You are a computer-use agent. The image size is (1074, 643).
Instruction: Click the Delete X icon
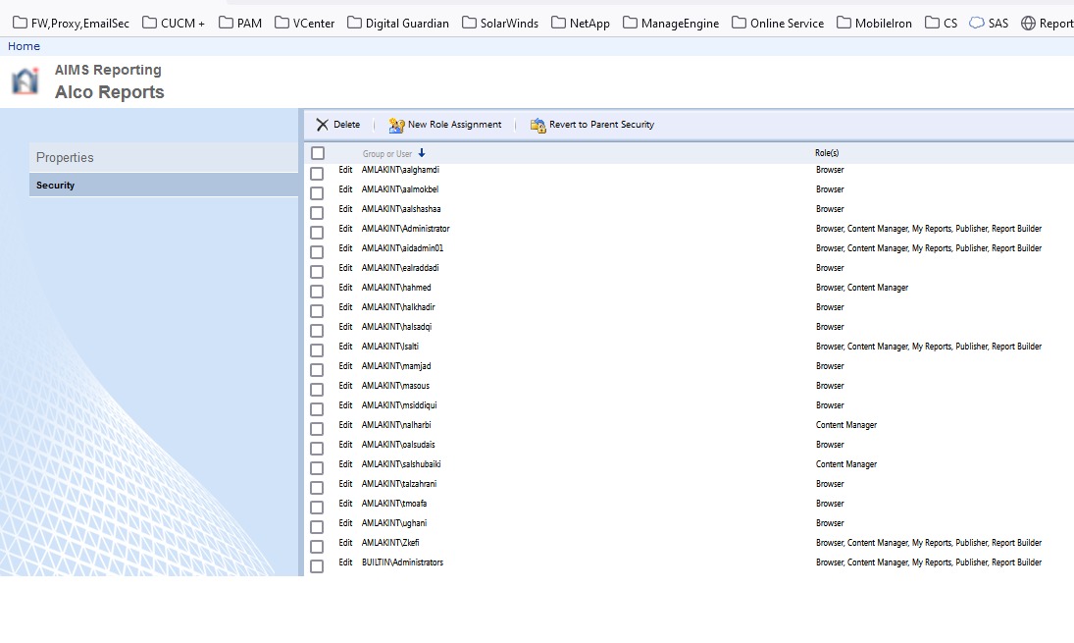point(322,125)
